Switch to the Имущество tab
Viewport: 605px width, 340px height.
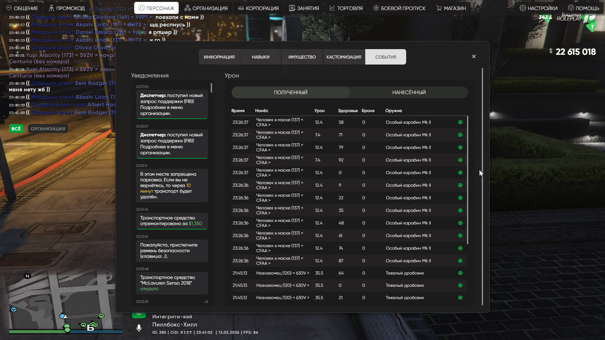point(302,57)
